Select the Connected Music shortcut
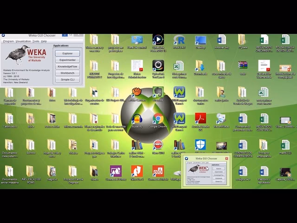This screenshot has width=297, height=223. [158, 173]
